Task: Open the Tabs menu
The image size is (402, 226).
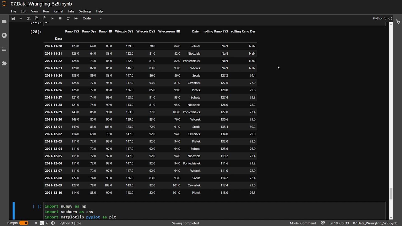Action: pos(71,11)
